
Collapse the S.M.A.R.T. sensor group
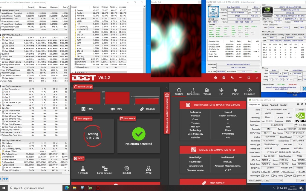pos(73,72)
